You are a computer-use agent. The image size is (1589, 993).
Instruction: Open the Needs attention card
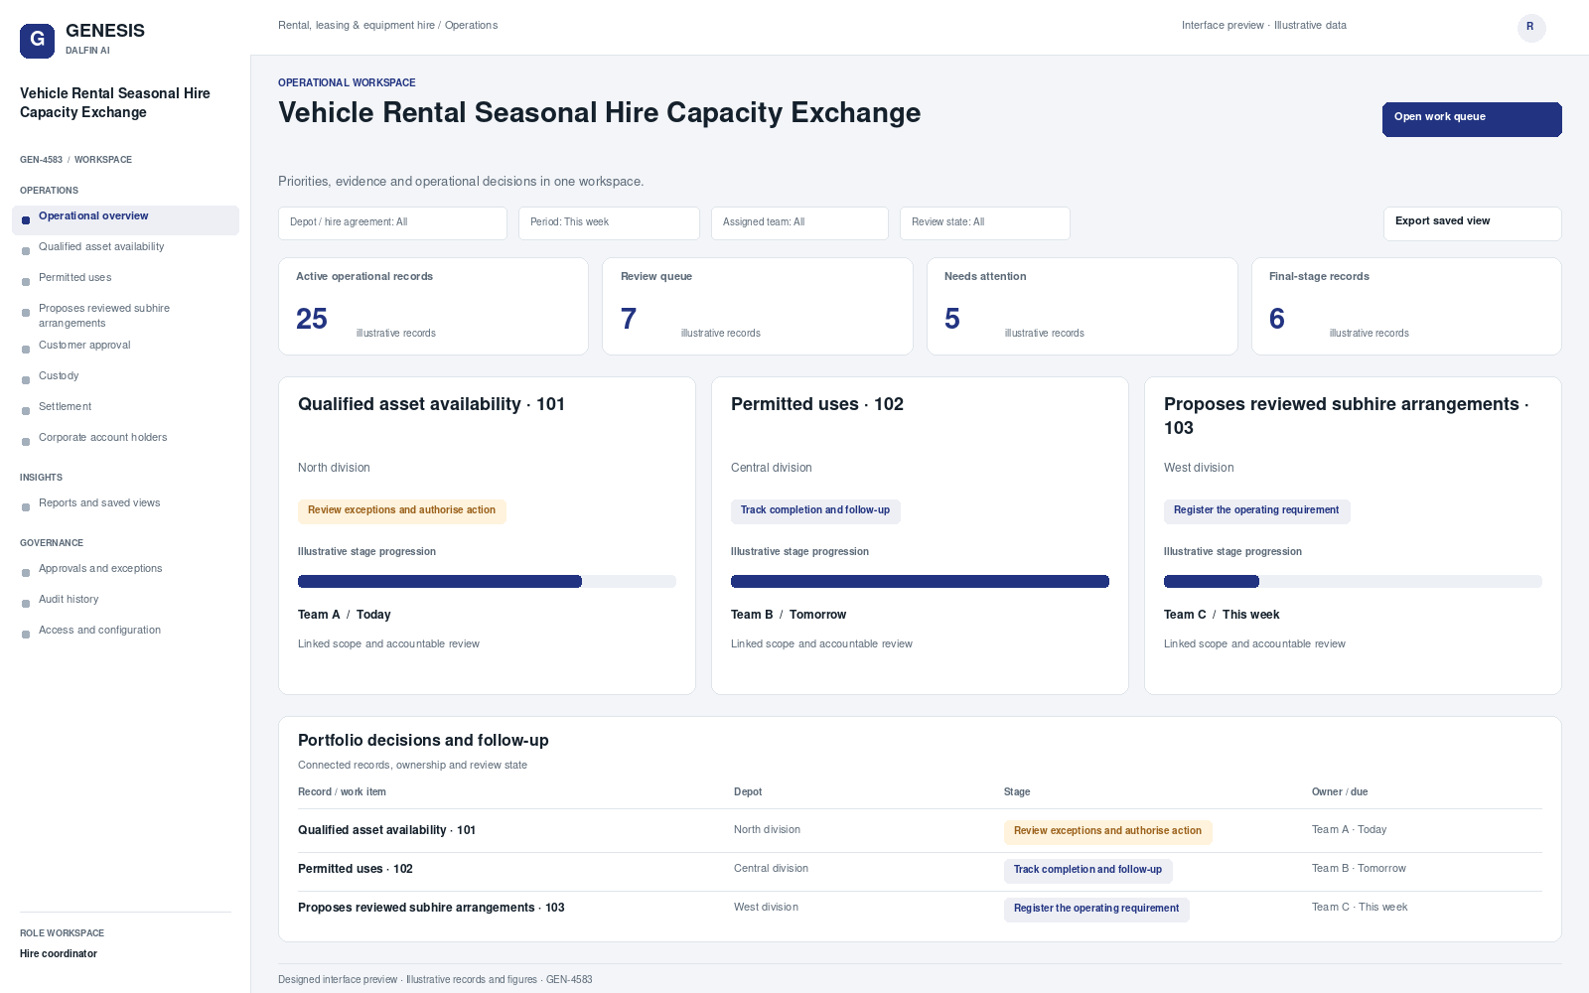[x=1083, y=306]
